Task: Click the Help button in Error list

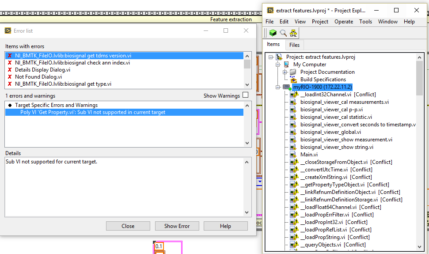Action: click(x=225, y=226)
